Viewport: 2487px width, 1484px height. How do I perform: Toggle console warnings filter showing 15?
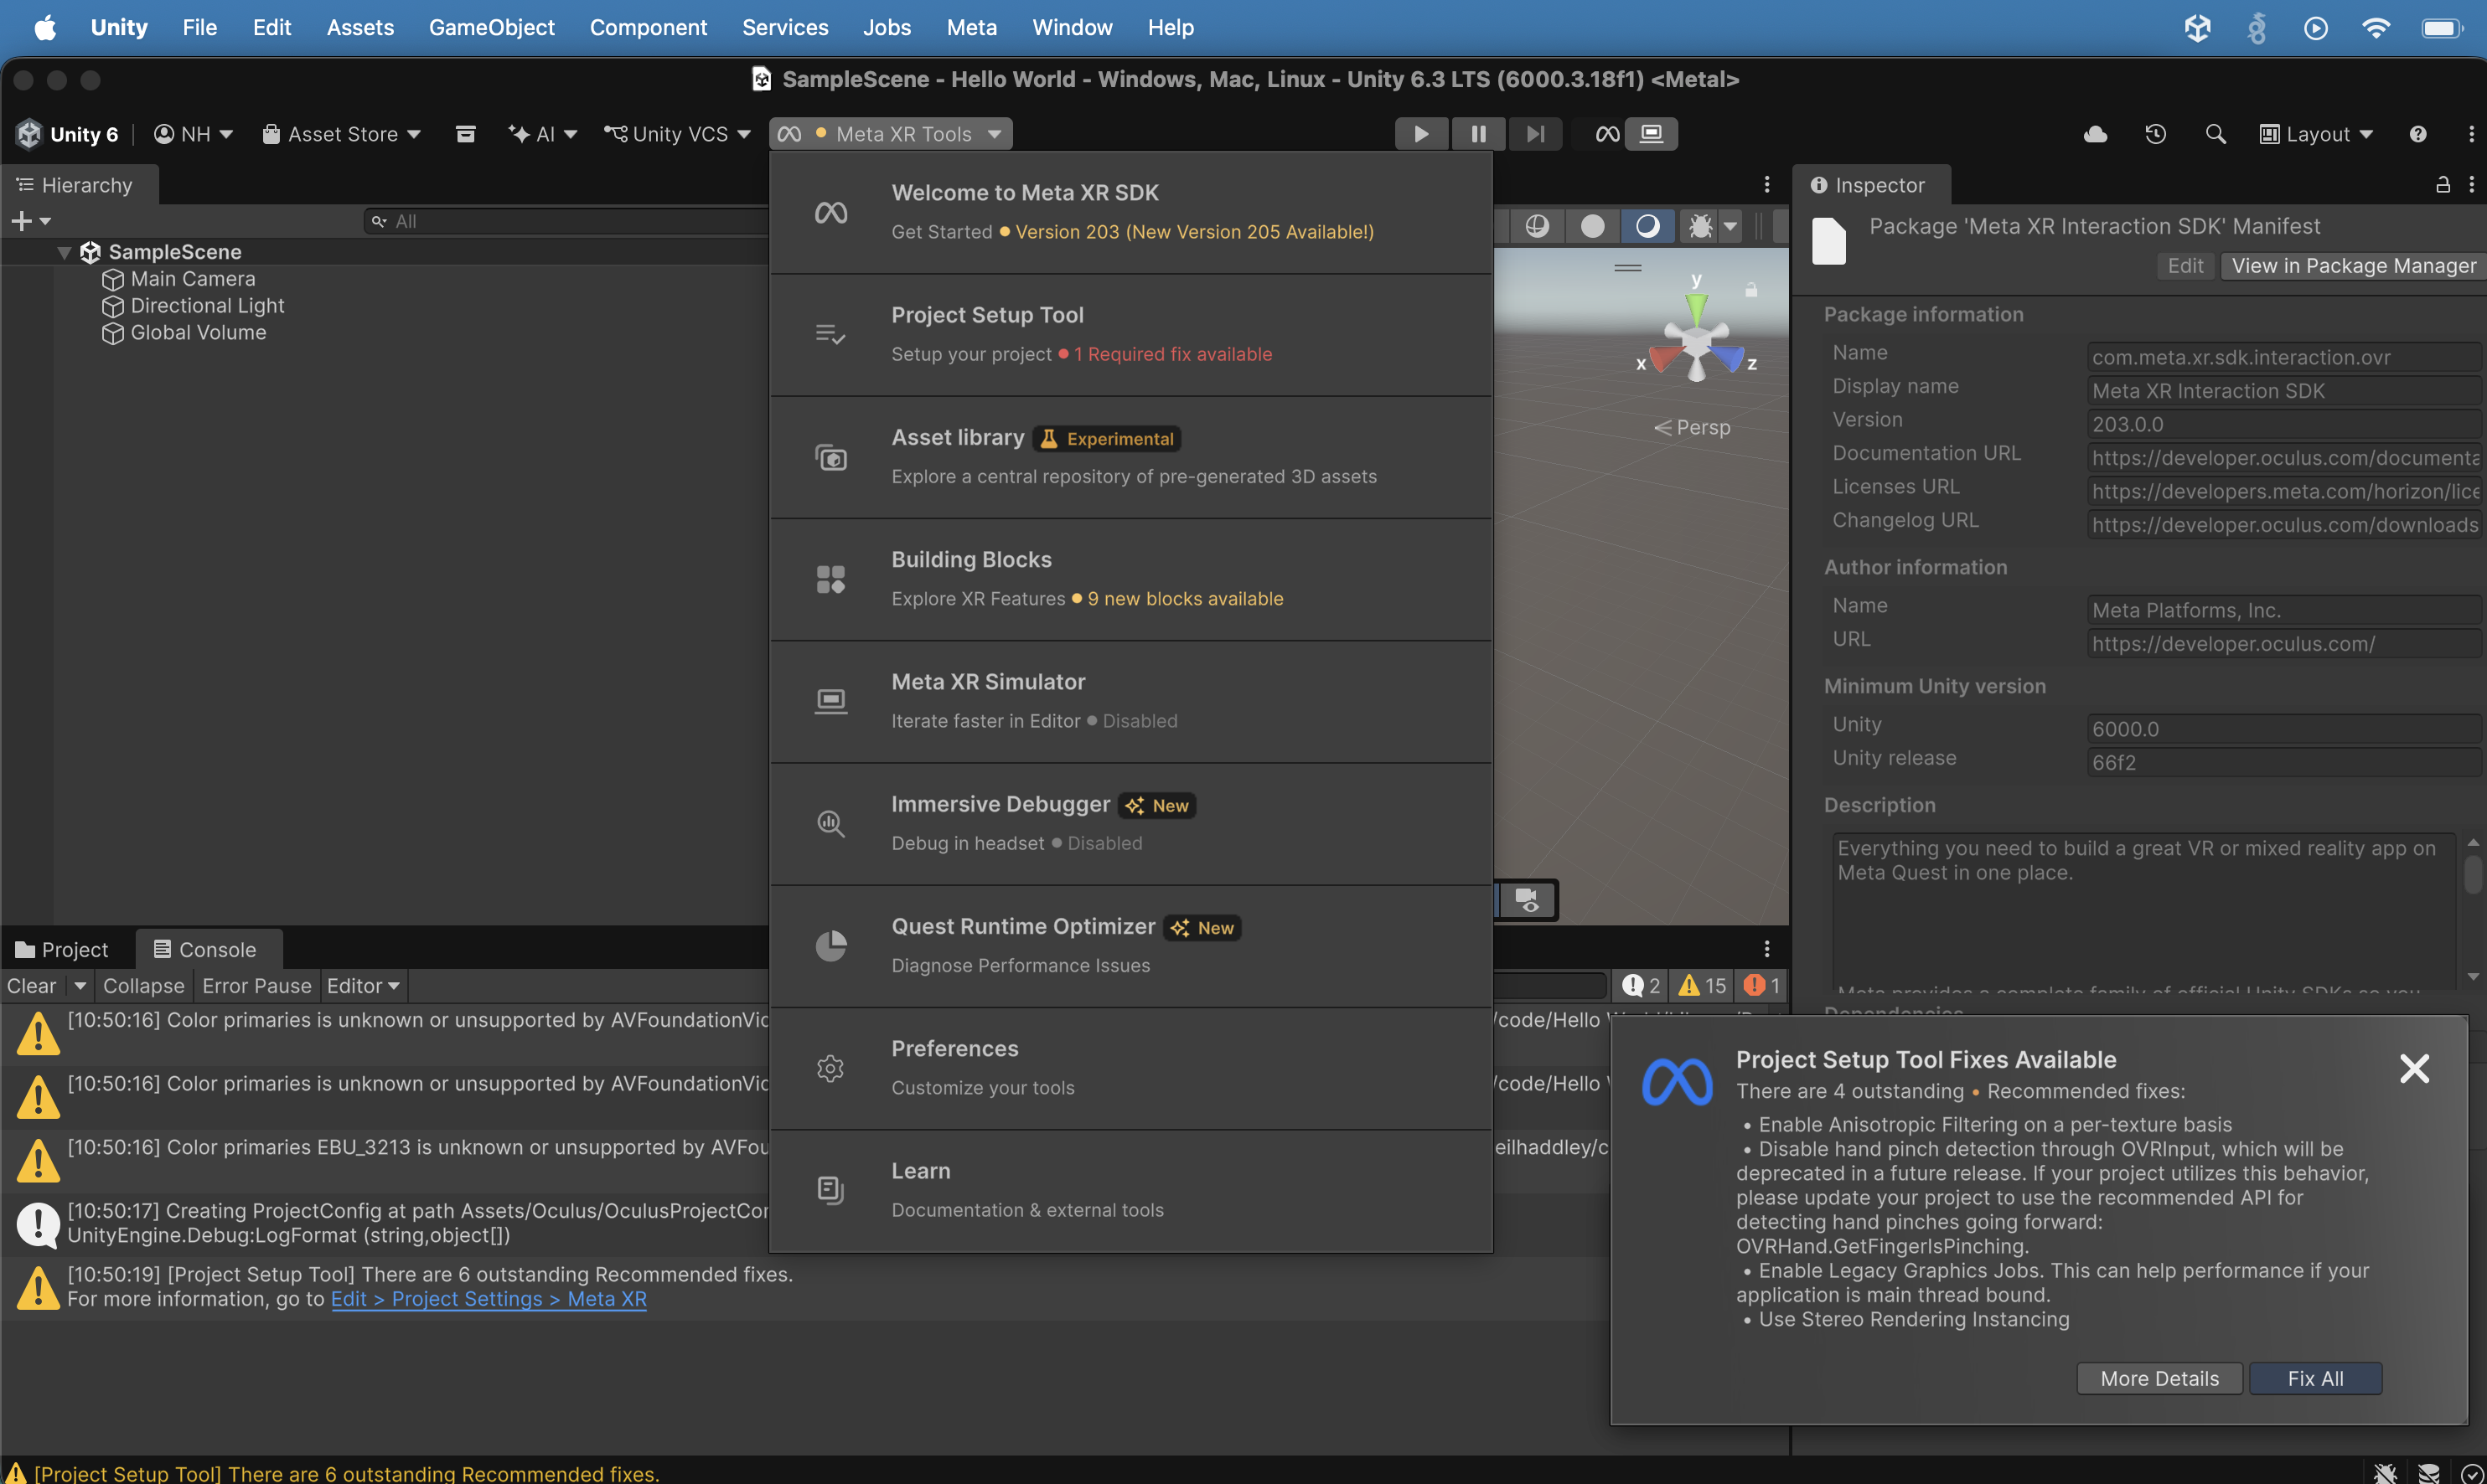tap(1703, 986)
